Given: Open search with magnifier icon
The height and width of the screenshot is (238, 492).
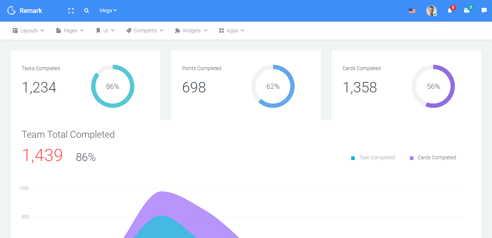Looking at the screenshot, I should pyautogui.click(x=86, y=11).
